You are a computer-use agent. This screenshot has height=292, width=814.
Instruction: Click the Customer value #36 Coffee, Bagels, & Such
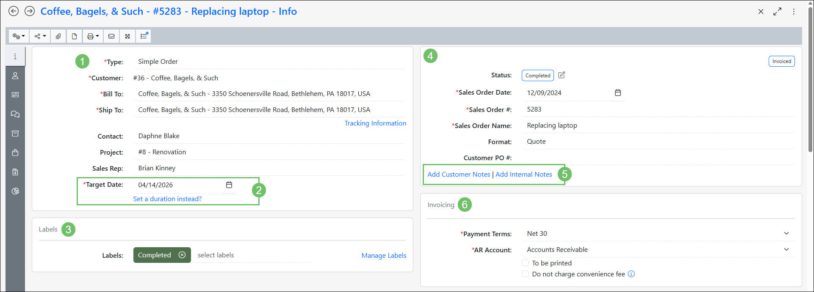point(175,78)
